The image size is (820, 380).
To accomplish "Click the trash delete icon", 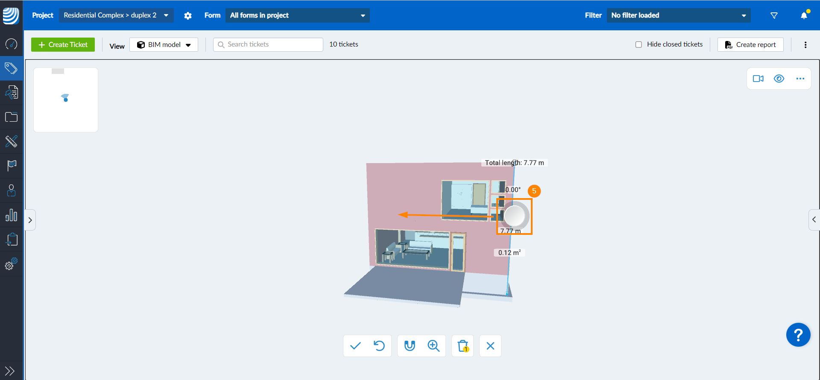I will (x=463, y=346).
